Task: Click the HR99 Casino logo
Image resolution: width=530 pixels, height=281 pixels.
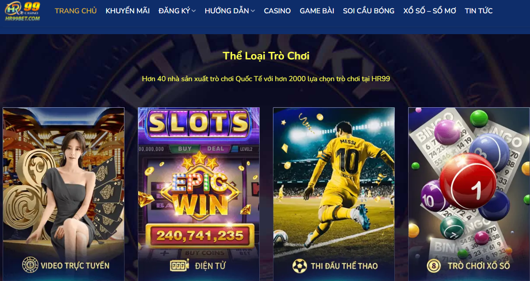Action: [22, 11]
